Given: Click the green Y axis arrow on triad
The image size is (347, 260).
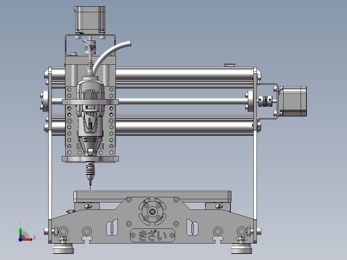Looking at the screenshot, I should [20, 232].
